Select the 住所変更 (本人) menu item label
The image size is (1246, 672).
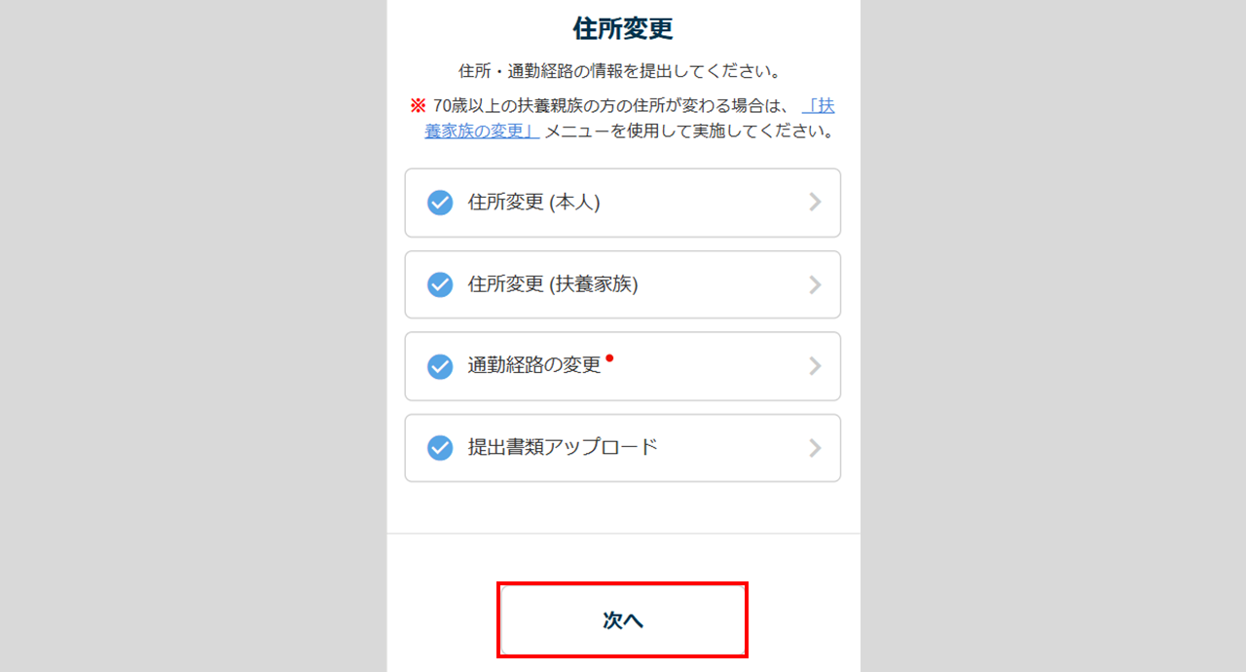[533, 203]
